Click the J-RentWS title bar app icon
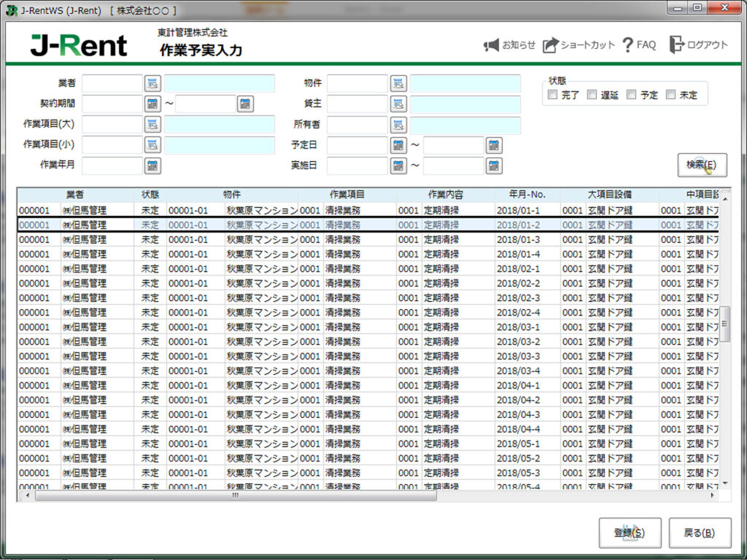Image resolution: width=747 pixels, height=560 pixels. pos(12,10)
